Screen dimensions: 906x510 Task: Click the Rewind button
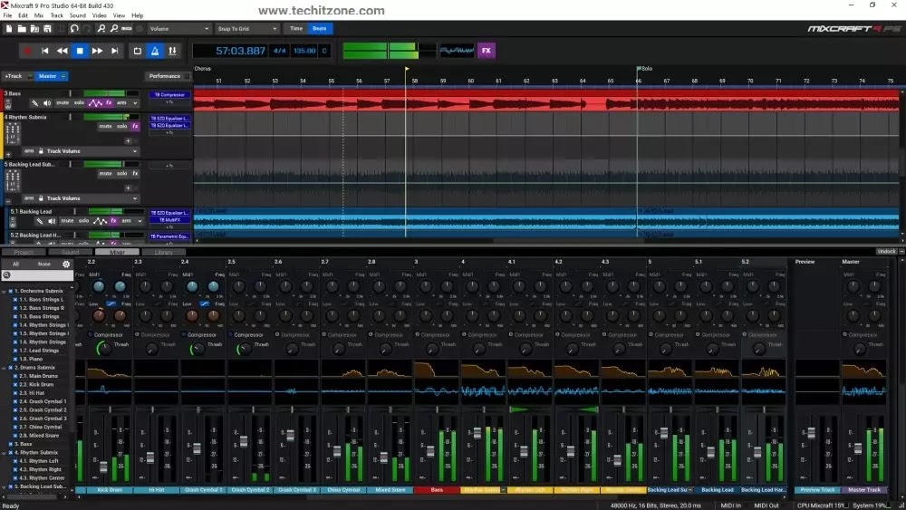point(62,51)
